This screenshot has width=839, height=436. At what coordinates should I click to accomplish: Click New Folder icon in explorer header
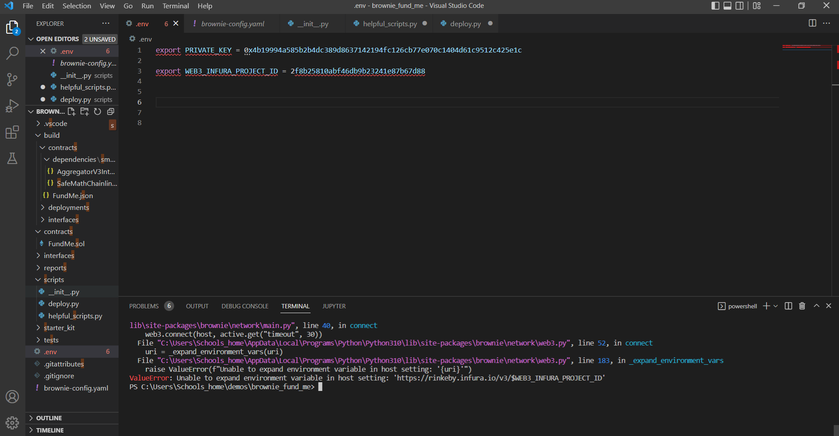[x=84, y=112]
